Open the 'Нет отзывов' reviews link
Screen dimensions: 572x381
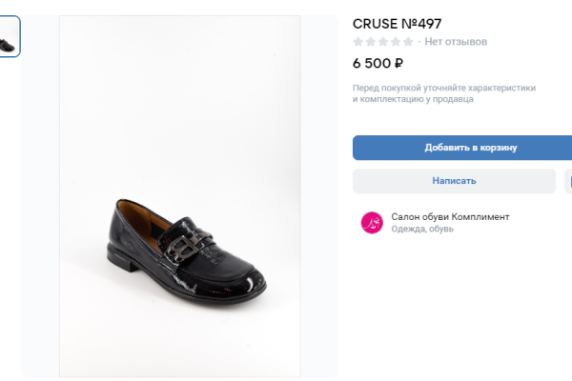coord(456,42)
